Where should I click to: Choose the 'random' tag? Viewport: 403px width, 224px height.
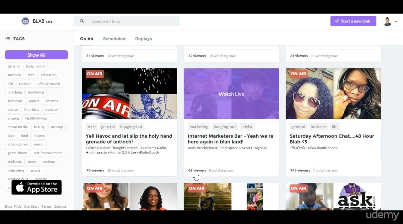(25, 84)
